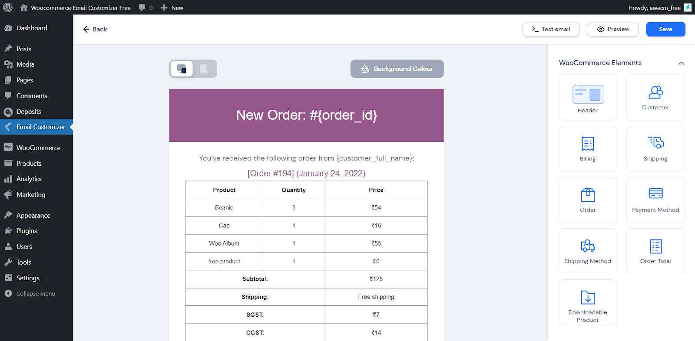Select the Header element icon
This screenshot has width=695, height=341.
pyautogui.click(x=588, y=94)
